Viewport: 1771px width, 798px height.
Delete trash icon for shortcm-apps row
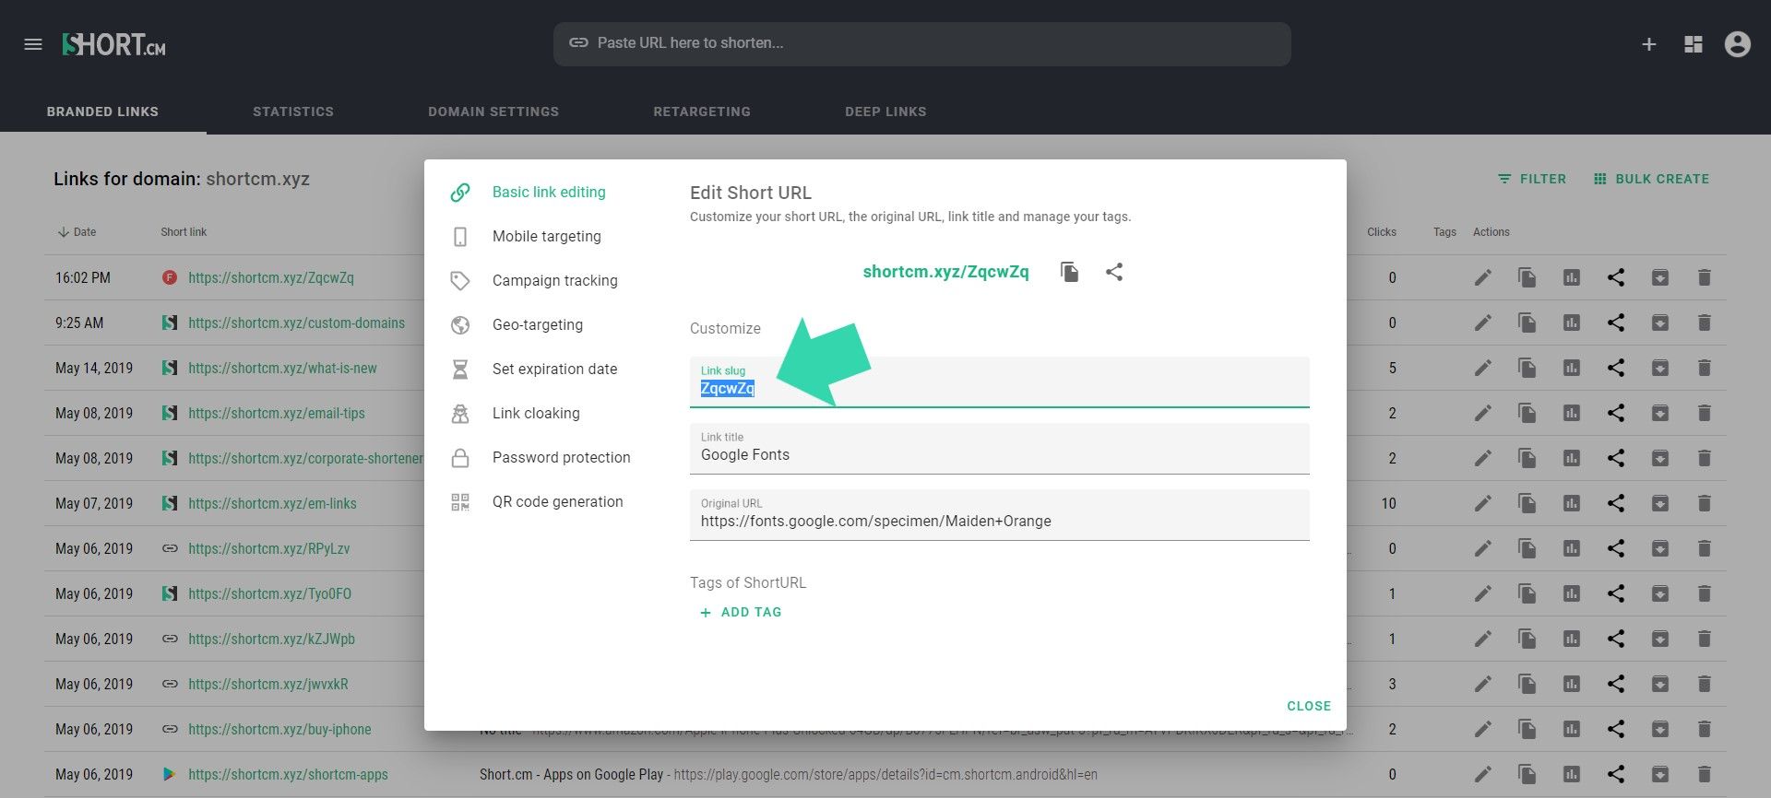point(1705,774)
